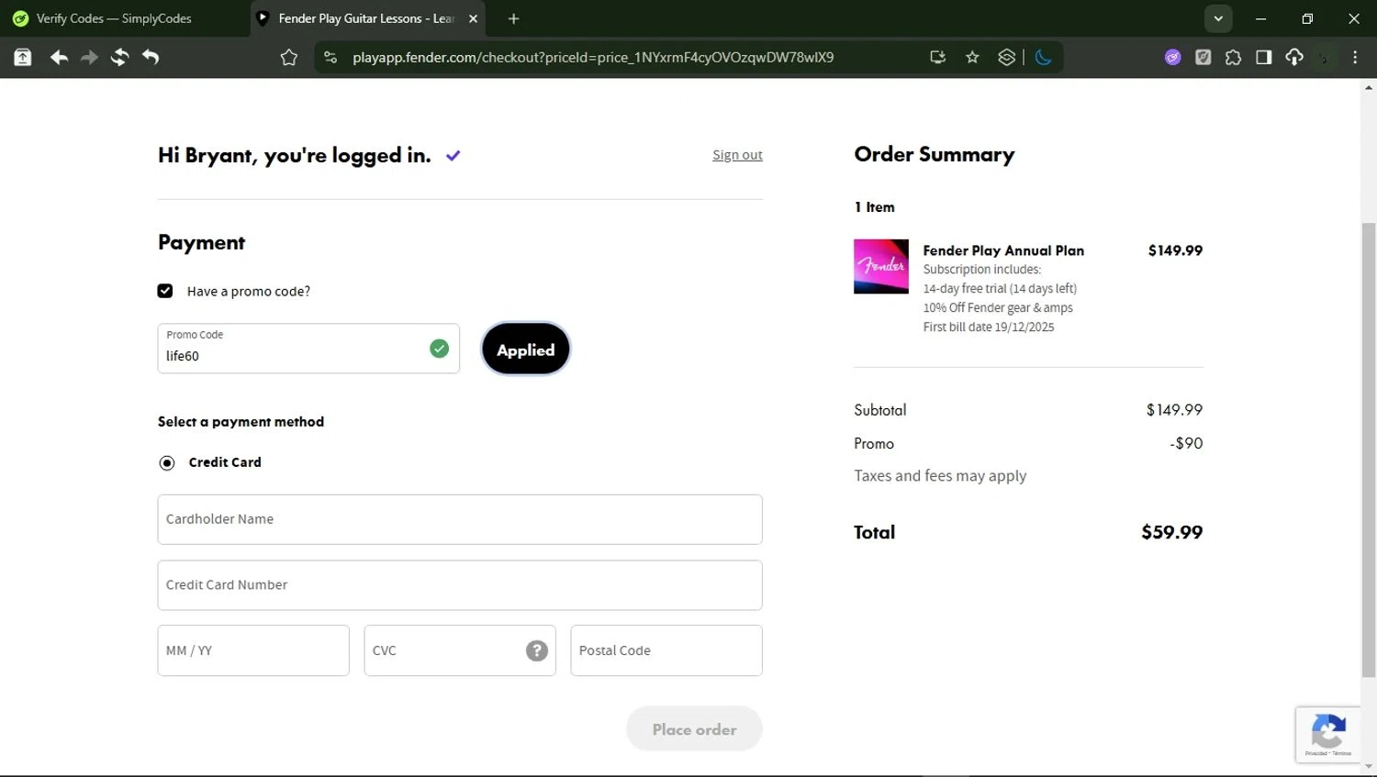The width and height of the screenshot is (1377, 777).
Task: Click the gray square extension icon
Action: coord(1203,58)
